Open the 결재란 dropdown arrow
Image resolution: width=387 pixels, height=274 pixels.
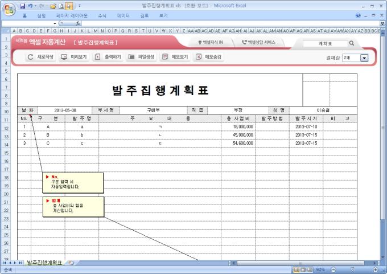point(364,58)
